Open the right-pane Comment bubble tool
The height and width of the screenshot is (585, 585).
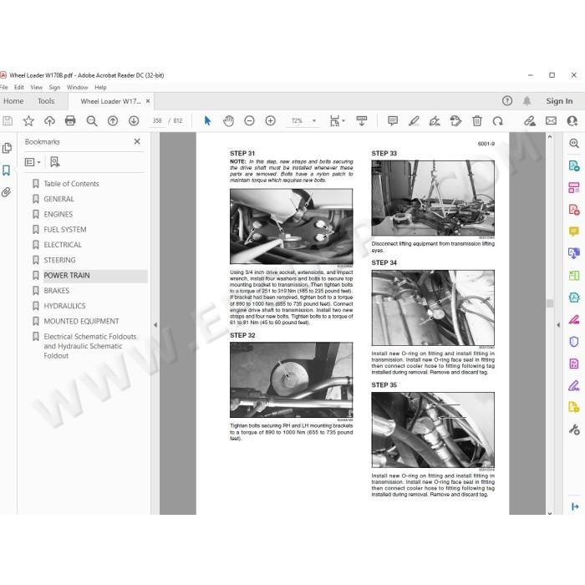pyautogui.click(x=574, y=231)
